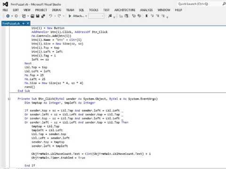Image resolution: width=226 pixels, height=169 pixels.
Task: Click the Comment Selection toolbar icon
Action: point(134,16)
